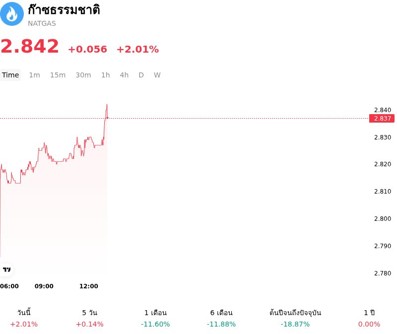Select the 6-month -11.88% range
This screenshot has width=397, height=334.
(221, 318)
